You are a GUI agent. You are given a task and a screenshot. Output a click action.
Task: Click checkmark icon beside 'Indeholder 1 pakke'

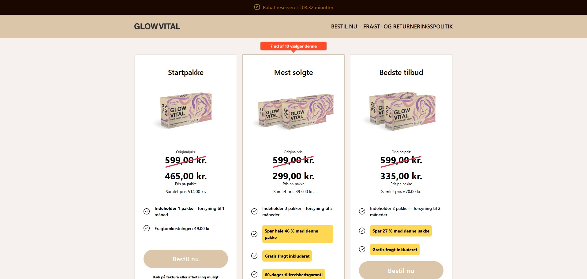(147, 211)
